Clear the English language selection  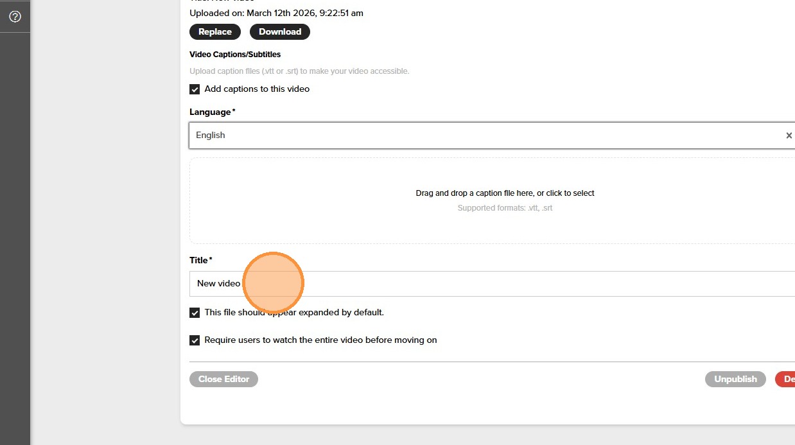pyautogui.click(x=789, y=135)
